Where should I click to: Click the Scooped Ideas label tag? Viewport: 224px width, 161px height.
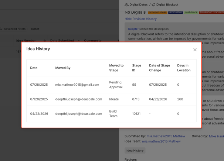[x=157, y=13]
